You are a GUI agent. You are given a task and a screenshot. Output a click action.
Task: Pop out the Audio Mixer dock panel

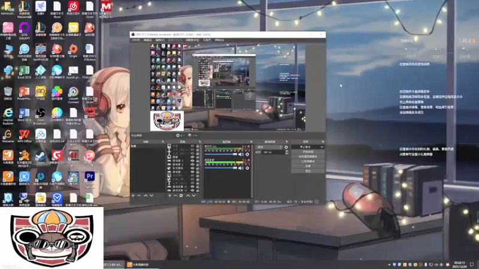[x=251, y=142]
